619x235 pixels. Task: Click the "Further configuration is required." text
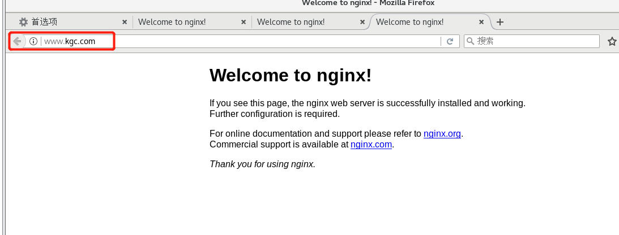pyautogui.click(x=275, y=114)
